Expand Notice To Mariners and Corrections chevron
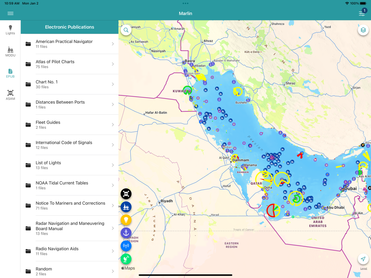Screen dimensions: 371x278 click(113, 205)
